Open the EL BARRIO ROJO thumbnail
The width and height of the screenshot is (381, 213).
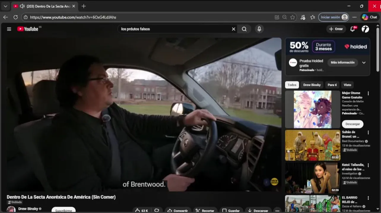point(313,204)
